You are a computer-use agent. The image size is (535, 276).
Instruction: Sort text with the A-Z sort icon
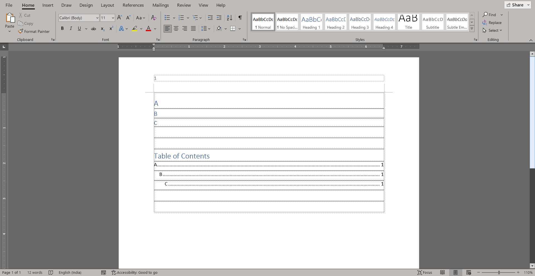[x=229, y=18]
